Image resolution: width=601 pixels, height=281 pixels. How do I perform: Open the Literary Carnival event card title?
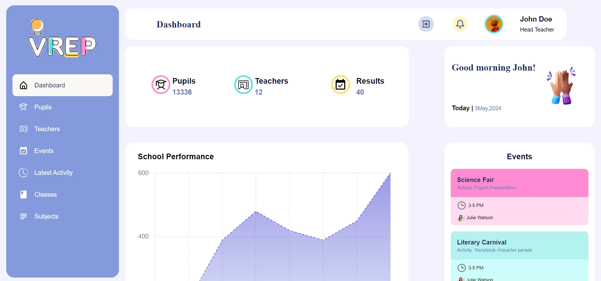click(482, 242)
